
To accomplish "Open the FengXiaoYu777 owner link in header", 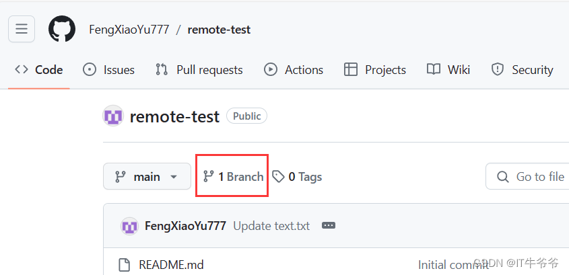I will coord(129,30).
